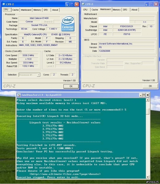160x184 pixels.
Task: Click Level 2 cache value 512 KBytes
Action: click(x=65, y=63)
